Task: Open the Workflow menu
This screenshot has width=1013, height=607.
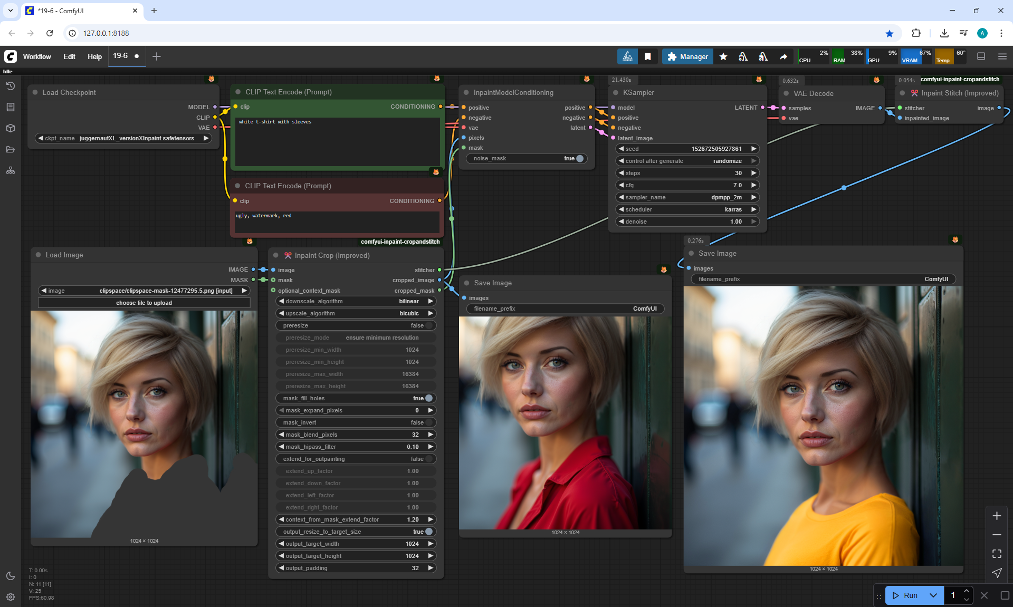Action: (x=37, y=56)
